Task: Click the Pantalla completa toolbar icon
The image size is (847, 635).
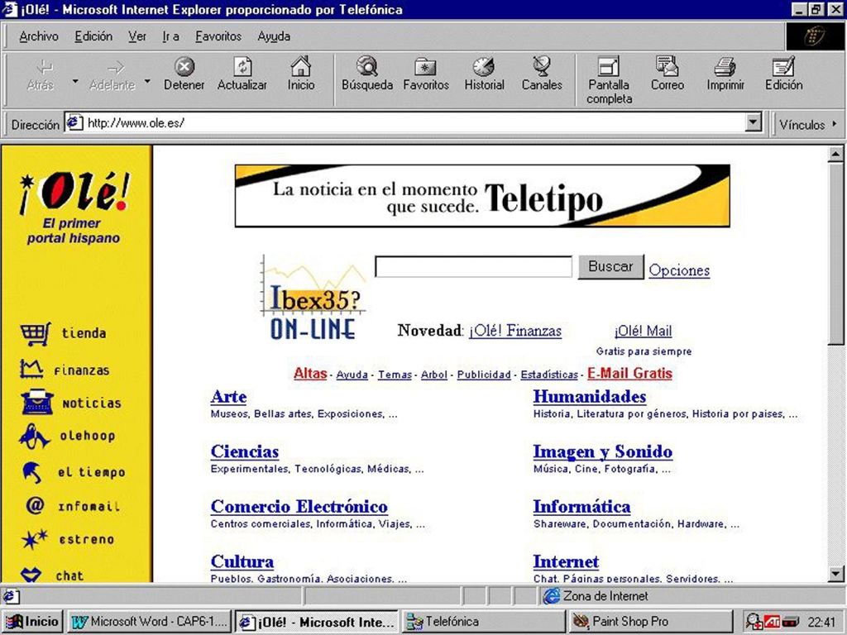Action: pos(609,79)
